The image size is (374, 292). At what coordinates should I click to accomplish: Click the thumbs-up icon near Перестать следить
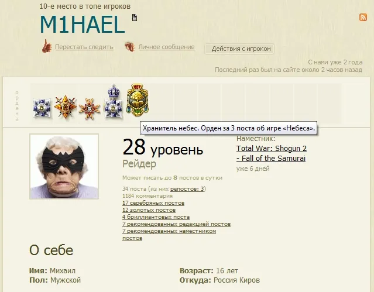(x=46, y=46)
